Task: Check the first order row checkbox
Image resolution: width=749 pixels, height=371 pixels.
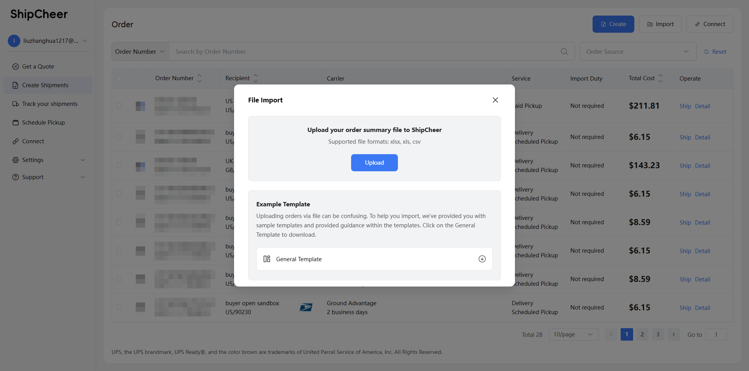Action: pyautogui.click(x=119, y=105)
